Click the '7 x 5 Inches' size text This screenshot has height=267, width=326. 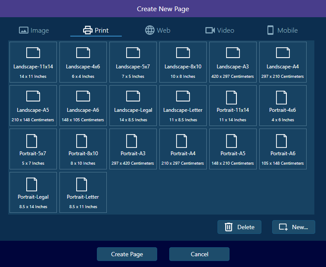[x=133, y=77]
